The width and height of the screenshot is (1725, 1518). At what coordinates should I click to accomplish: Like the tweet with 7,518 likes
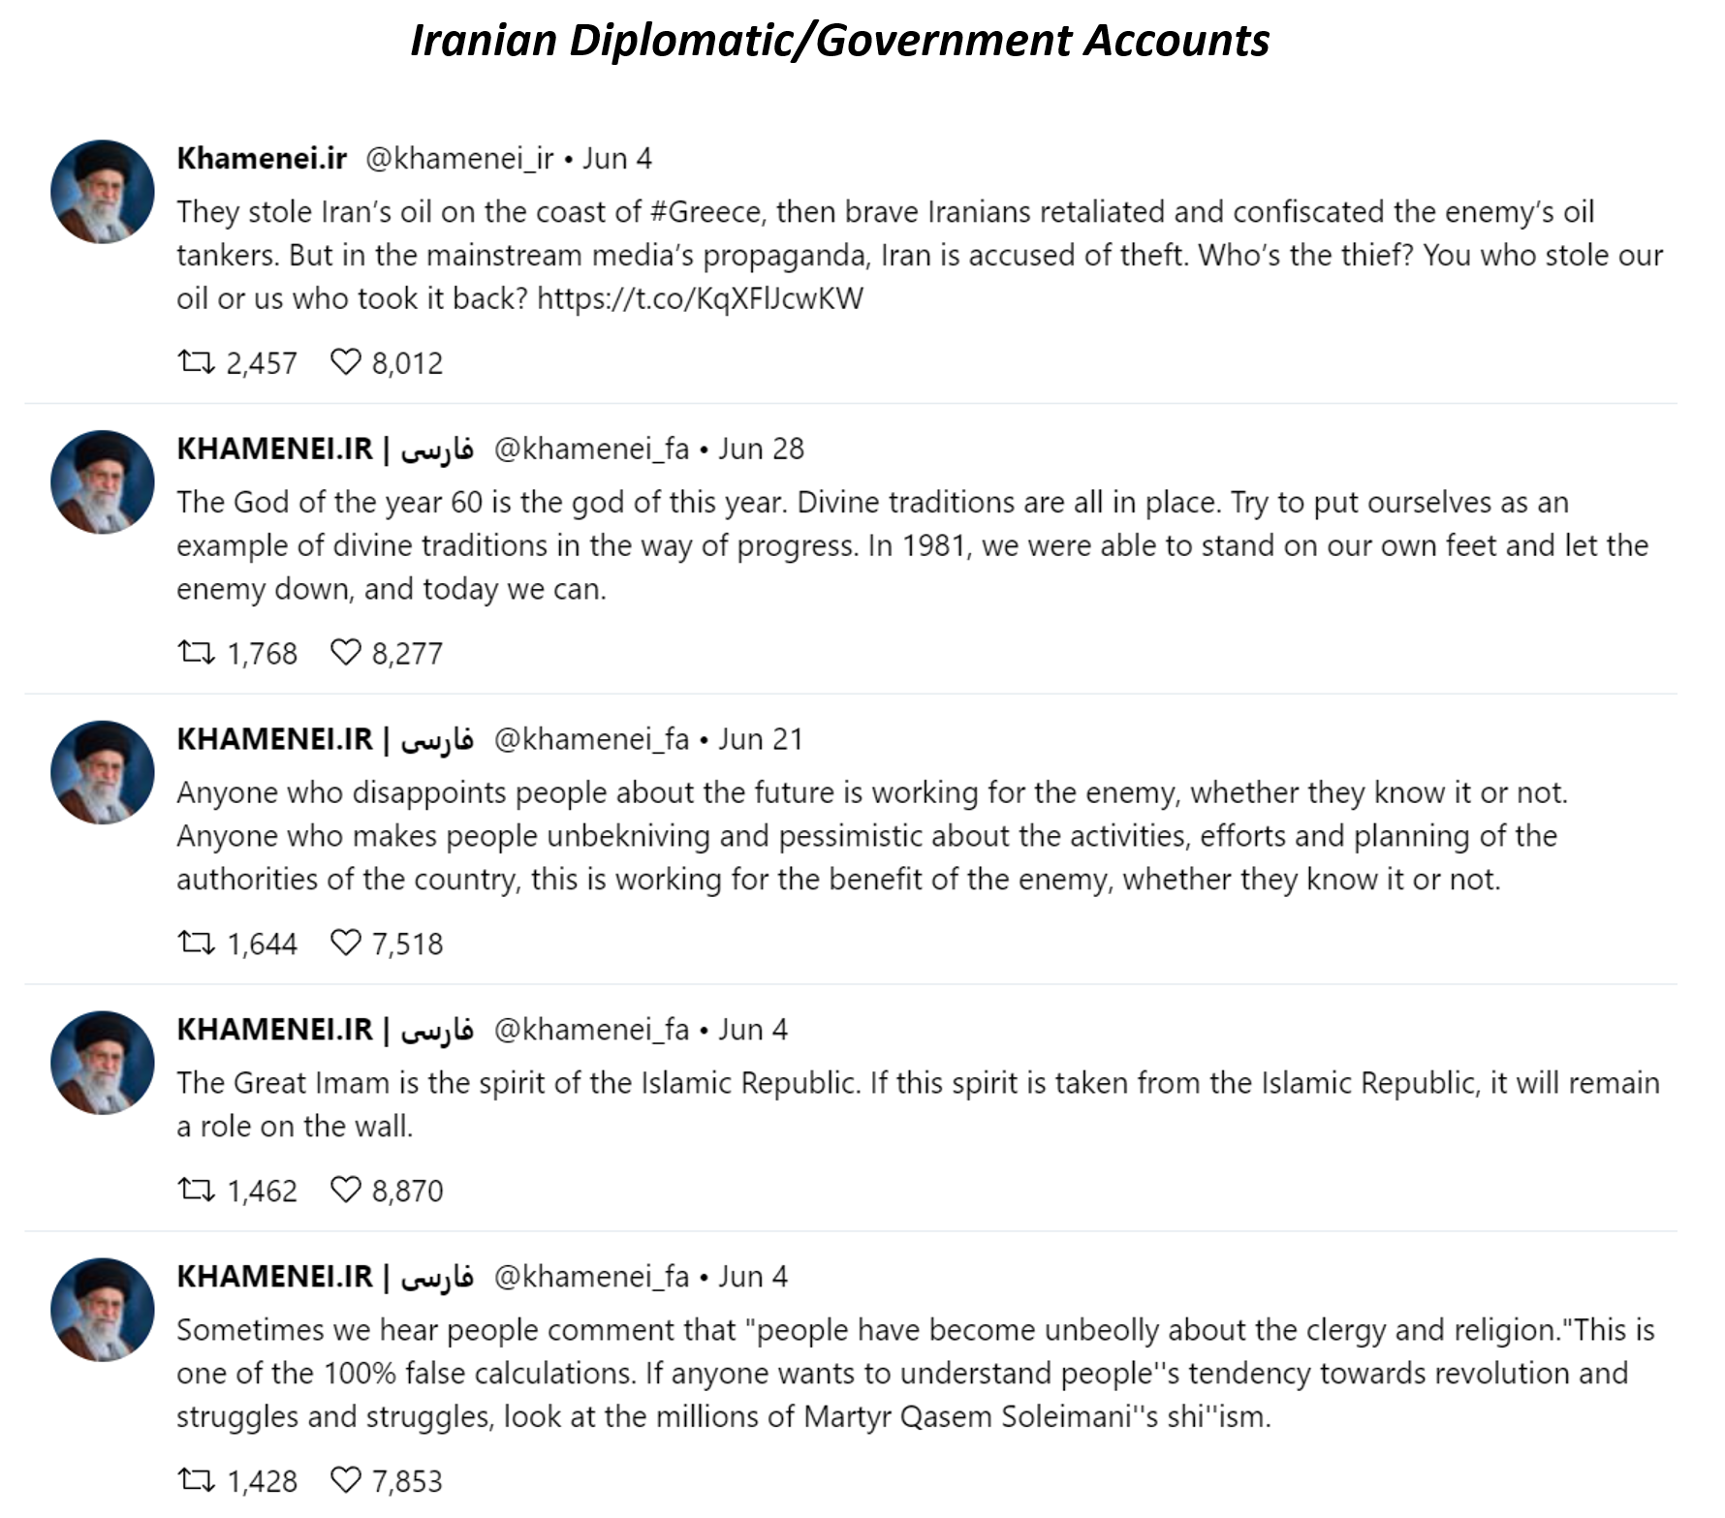click(x=346, y=943)
